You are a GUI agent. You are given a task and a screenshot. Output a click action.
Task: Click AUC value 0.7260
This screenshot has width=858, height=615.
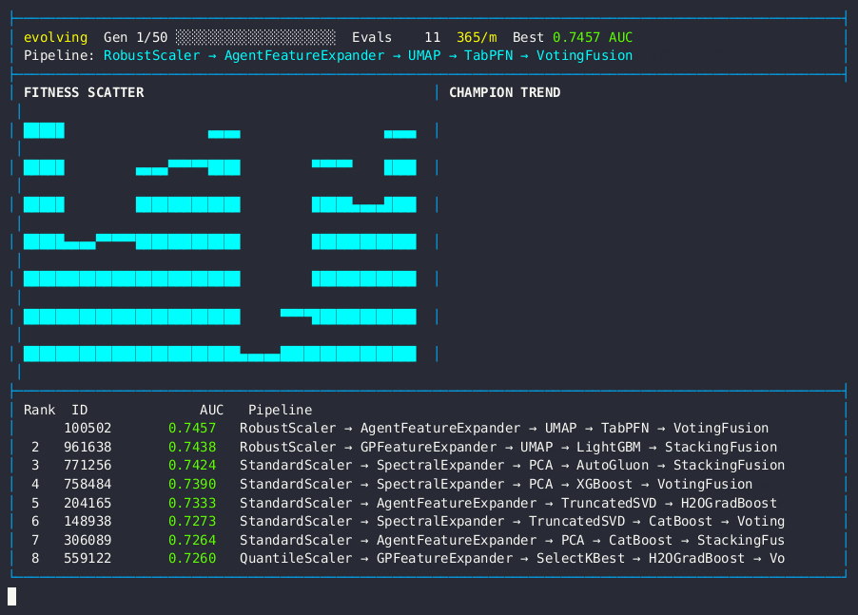pos(192,559)
